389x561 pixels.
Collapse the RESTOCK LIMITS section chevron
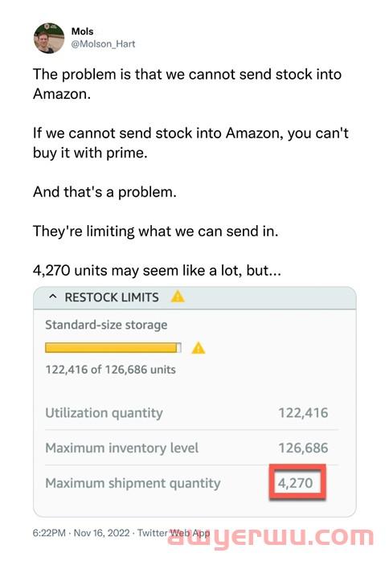(x=52, y=297)
